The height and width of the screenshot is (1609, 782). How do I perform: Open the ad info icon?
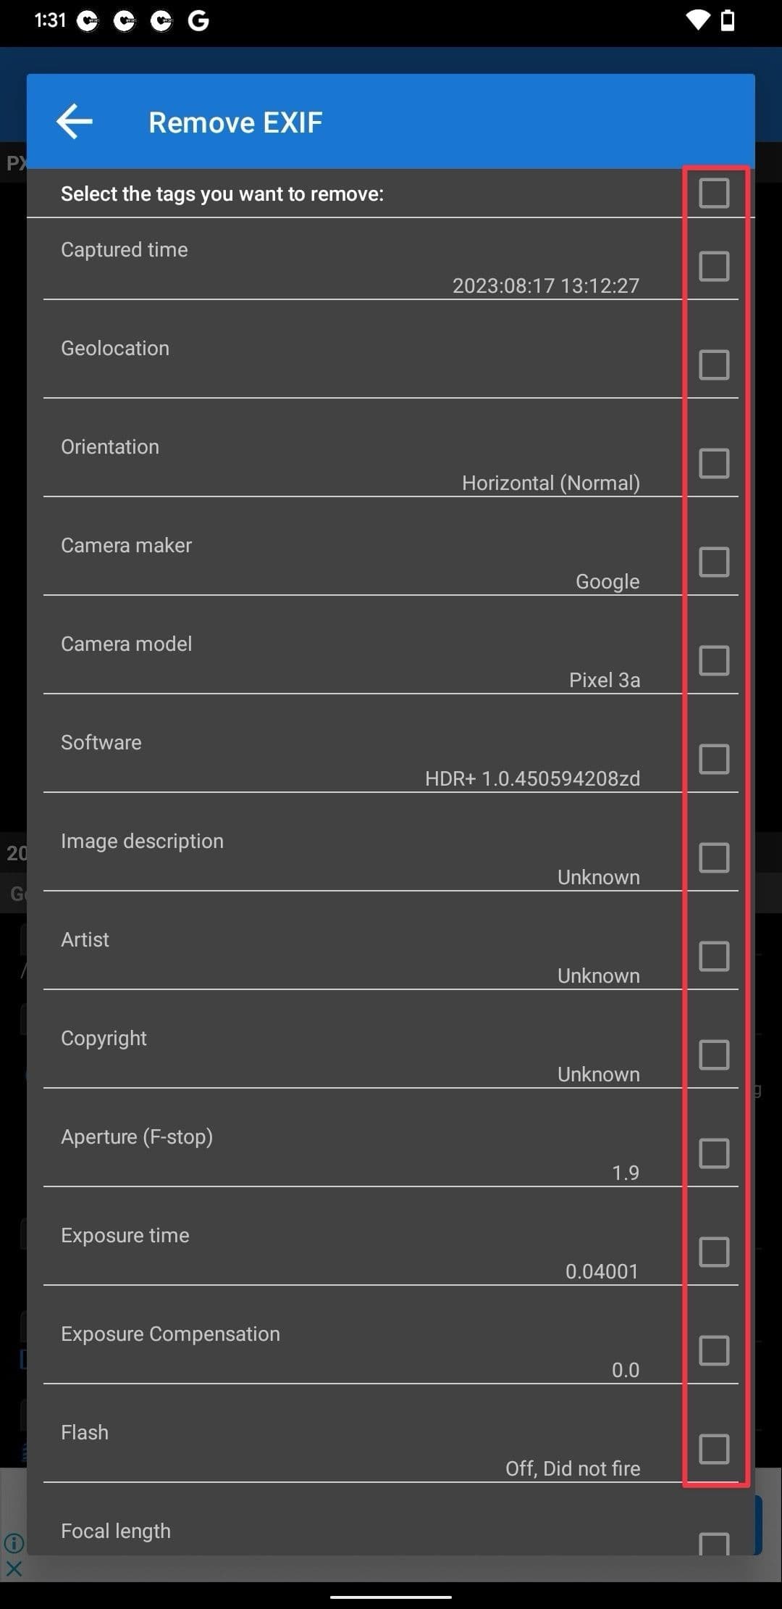[14, 1543]
